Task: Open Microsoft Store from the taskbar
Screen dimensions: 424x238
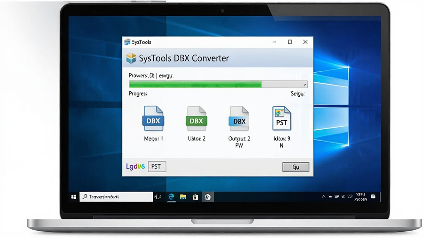Action: [195, 197]
